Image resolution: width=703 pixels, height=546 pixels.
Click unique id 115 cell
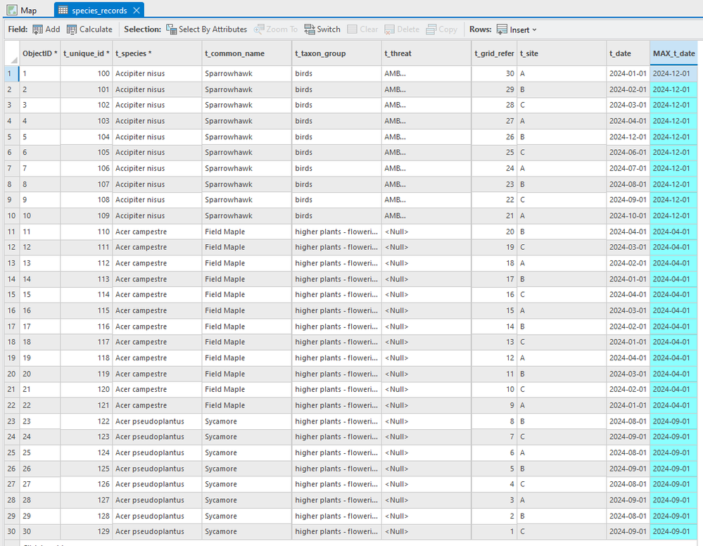coord(86,311)
